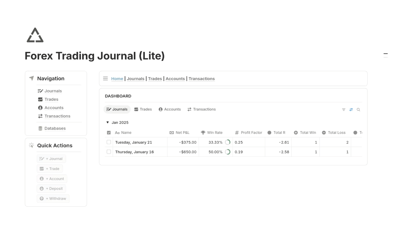Click the filter icon in the dashboard toolbar
This screenshot has width=393, height=245.
(x=344, y=110)
